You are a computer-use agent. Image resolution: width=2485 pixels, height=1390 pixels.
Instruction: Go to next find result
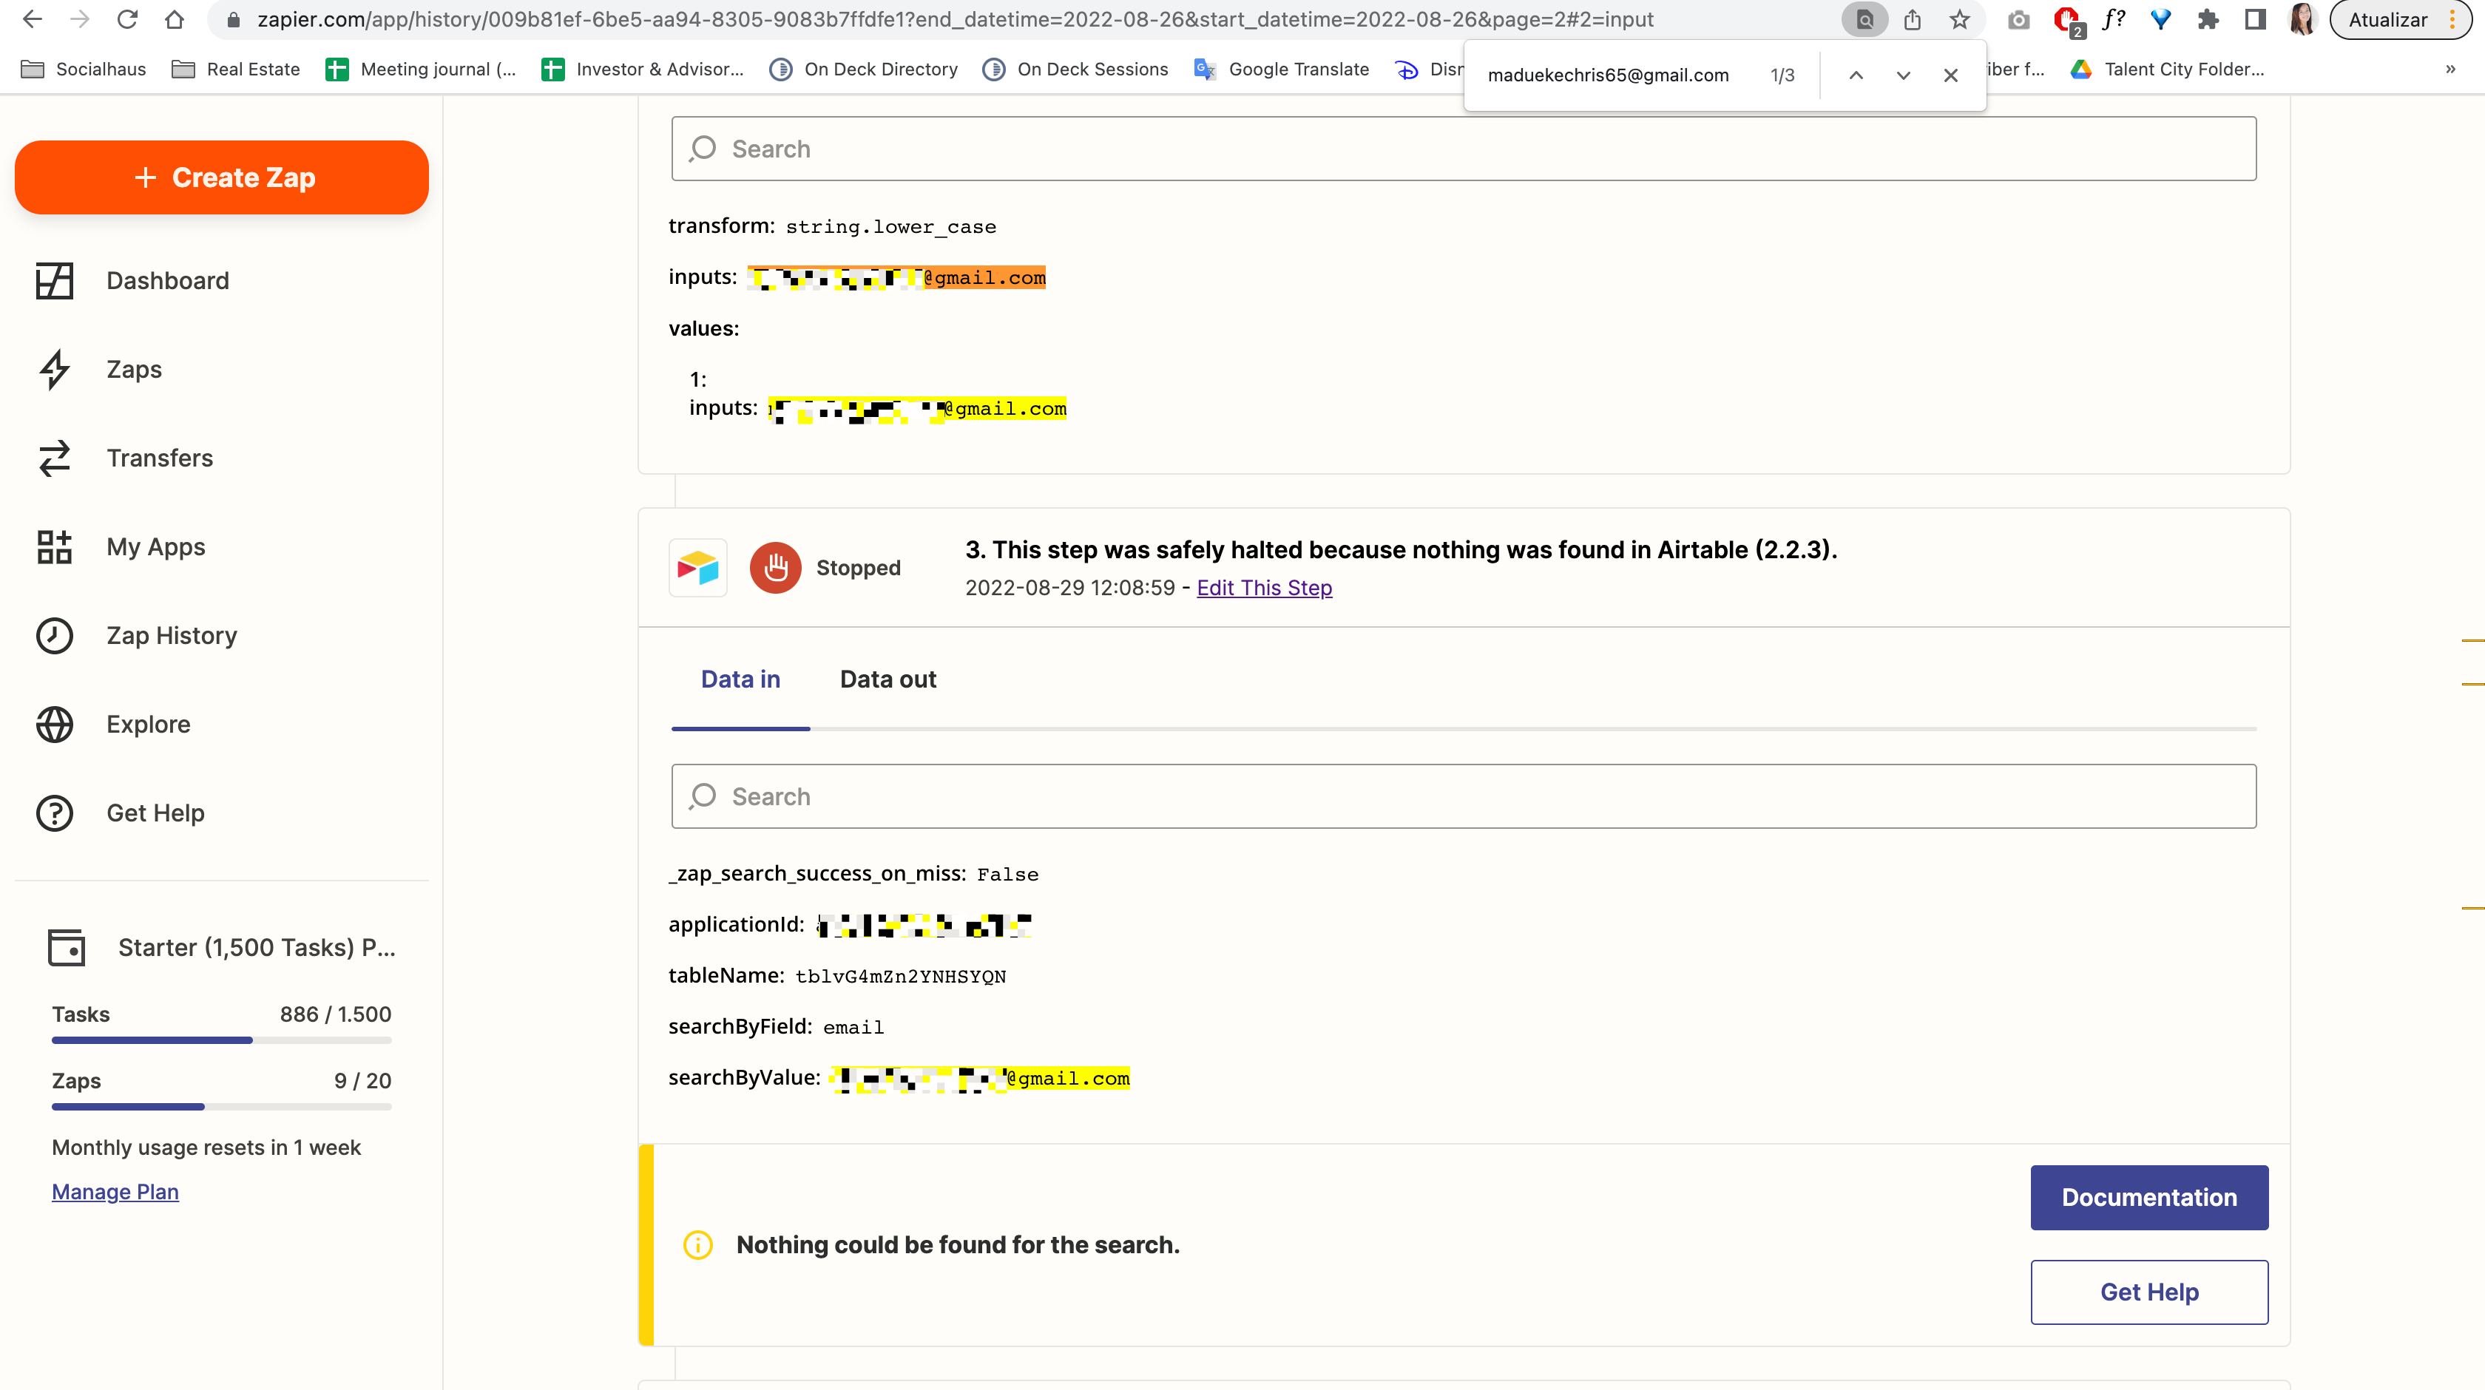[1902, 75]
